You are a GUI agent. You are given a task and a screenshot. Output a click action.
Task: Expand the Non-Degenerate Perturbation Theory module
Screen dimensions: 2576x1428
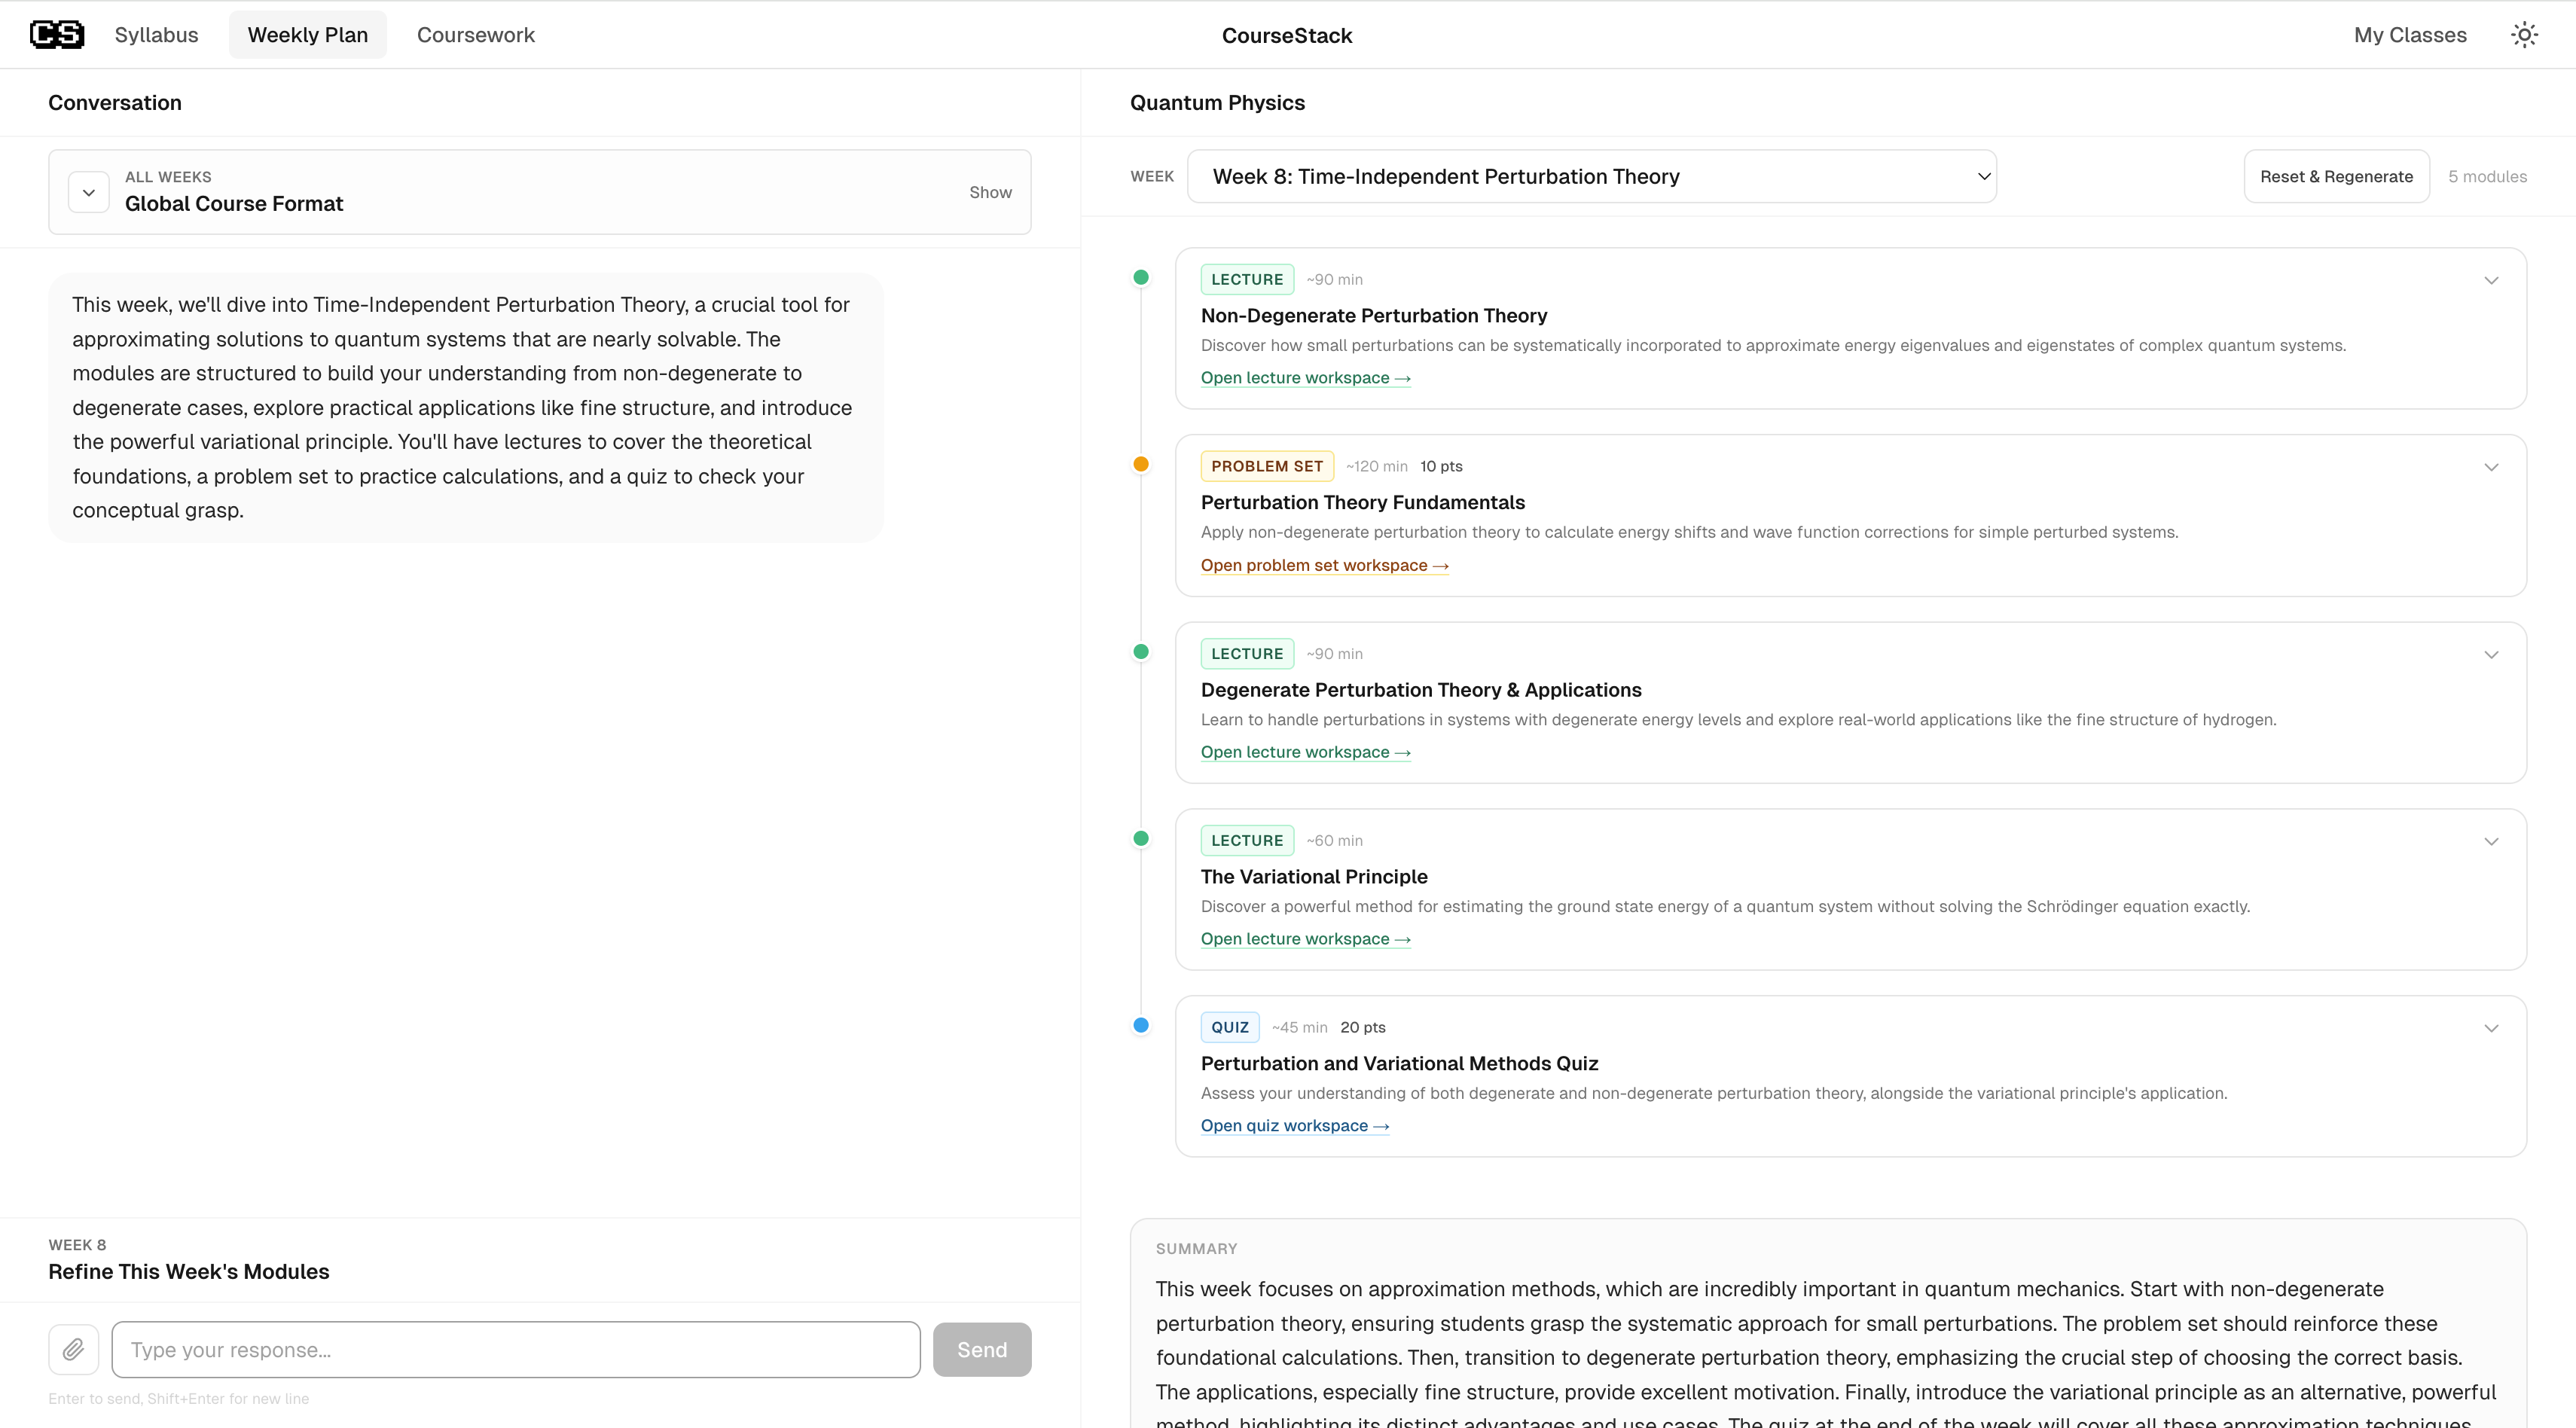click(x=2491, y=280)
